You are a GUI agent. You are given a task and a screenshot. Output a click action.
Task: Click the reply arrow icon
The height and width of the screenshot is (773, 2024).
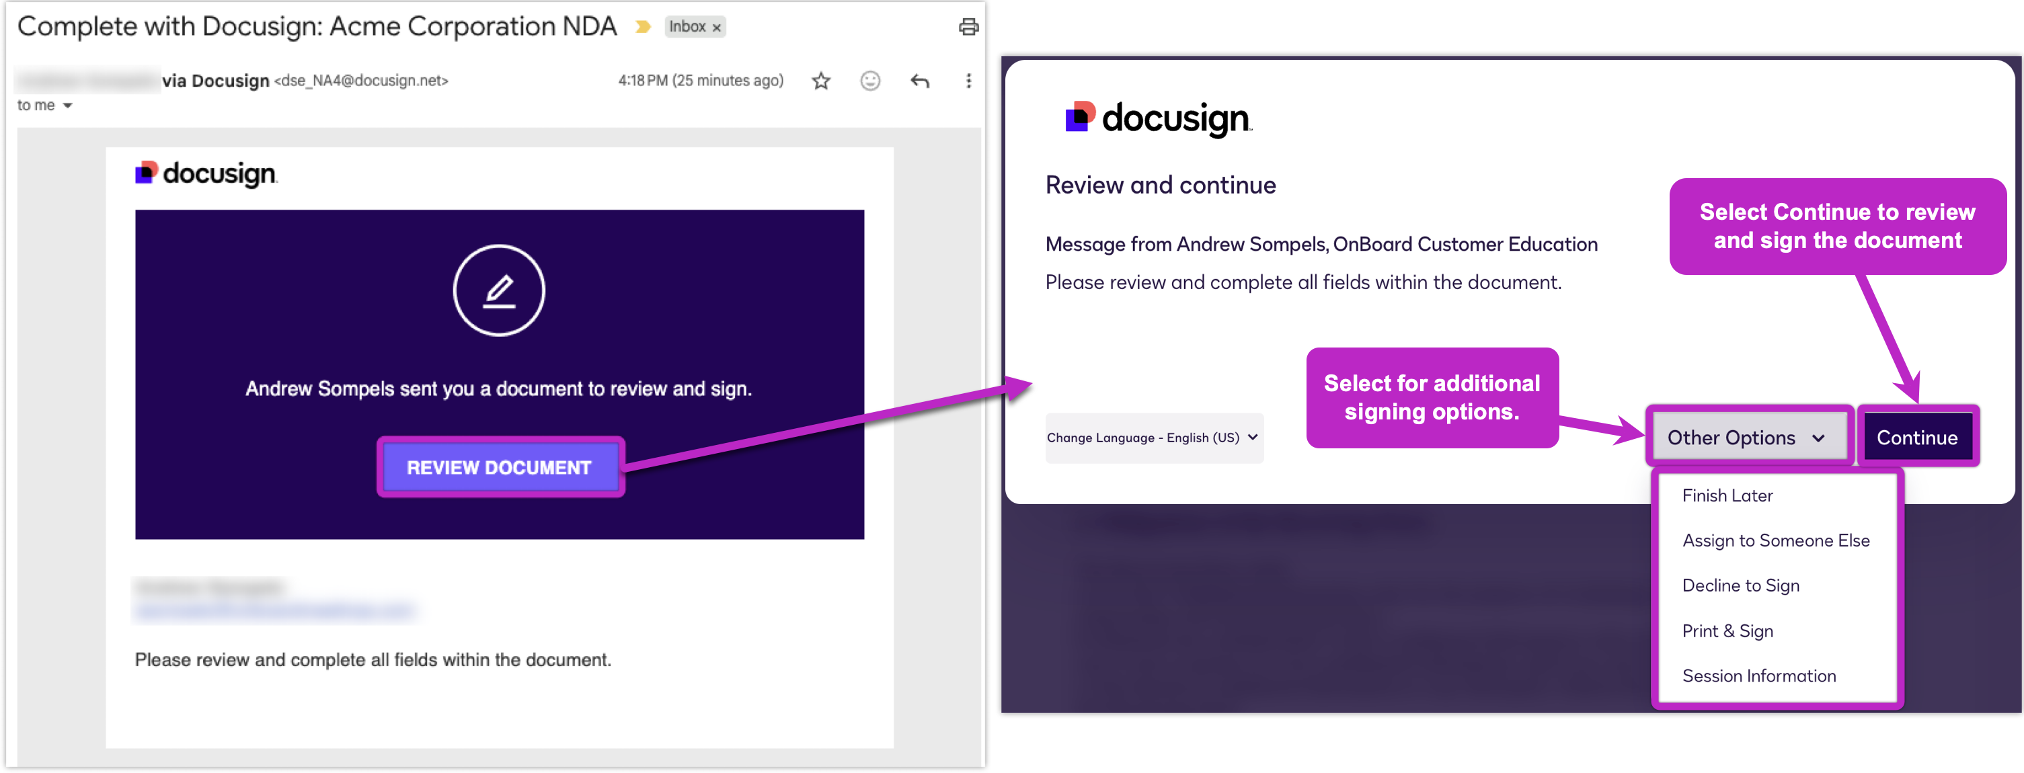pos(919,81)
